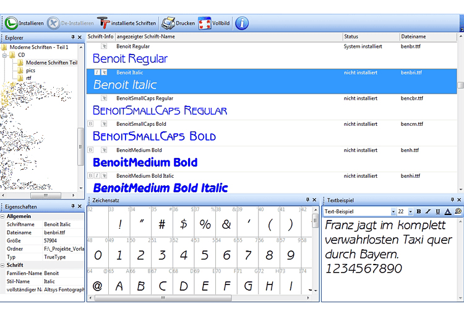The width and height of the screenshot is (464, 316).
Task: Pin the Explorer panel
Action: pyautogui.click(x=73, y=38)
